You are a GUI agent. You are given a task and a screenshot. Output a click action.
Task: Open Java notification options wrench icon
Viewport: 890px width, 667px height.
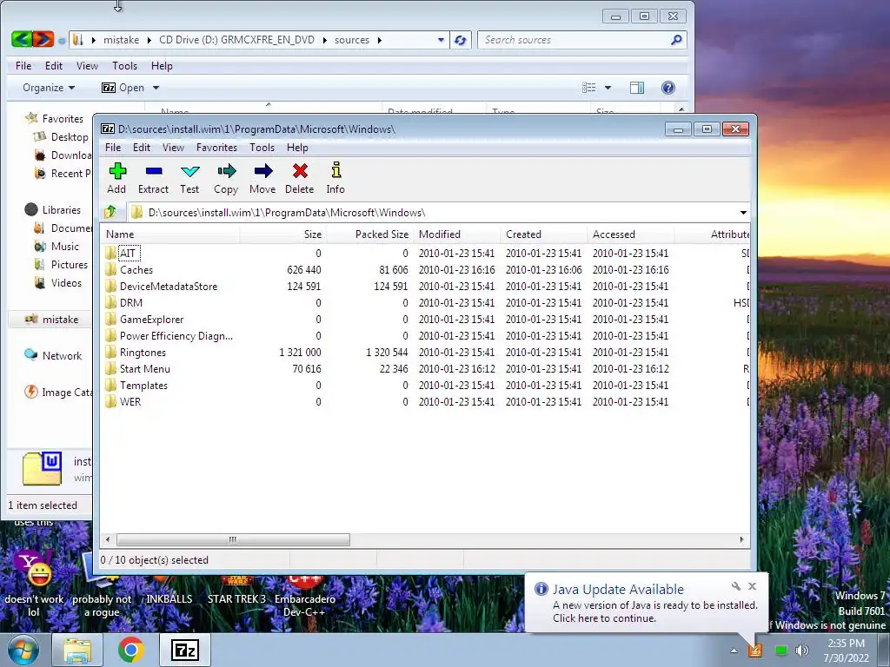tap(735, 586)
